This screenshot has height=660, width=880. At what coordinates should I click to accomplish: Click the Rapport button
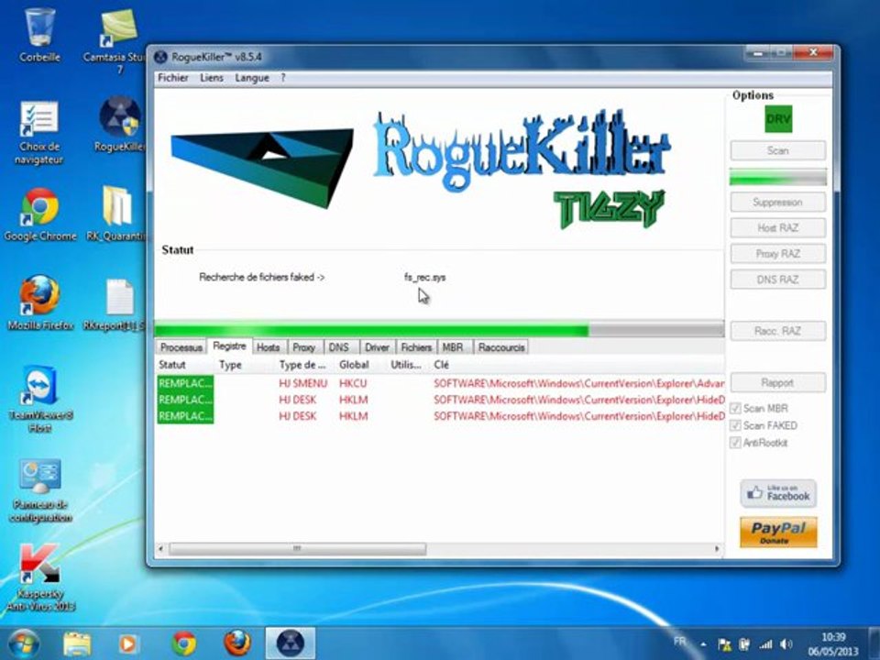[778, 383]
